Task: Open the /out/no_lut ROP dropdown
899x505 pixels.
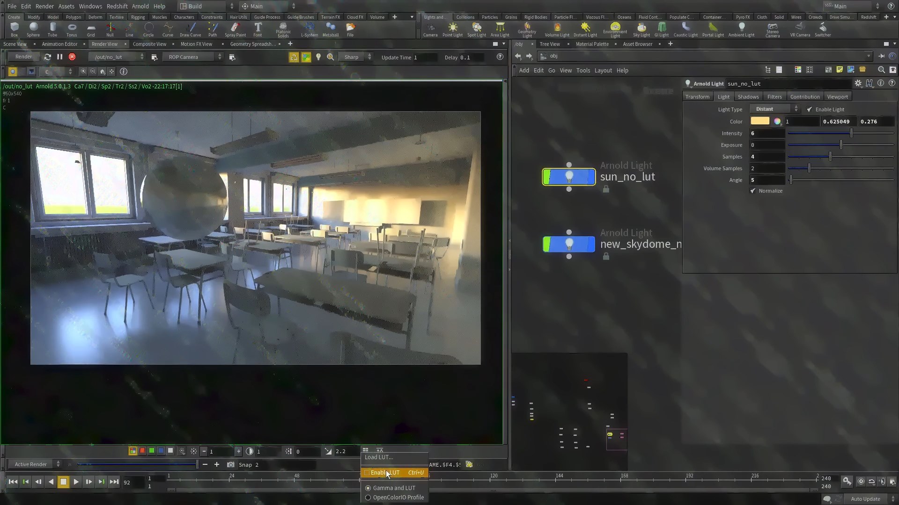Action: tap(118, 57)
